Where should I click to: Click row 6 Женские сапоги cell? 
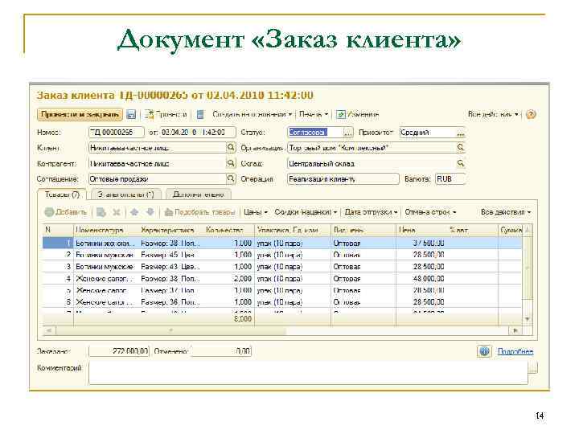tap(105, 302)
